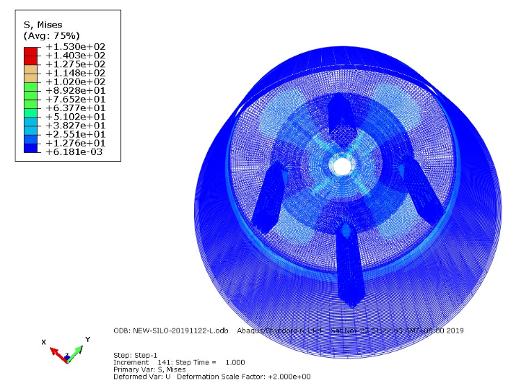Click the Y axis label of the triad

[87, 339]
